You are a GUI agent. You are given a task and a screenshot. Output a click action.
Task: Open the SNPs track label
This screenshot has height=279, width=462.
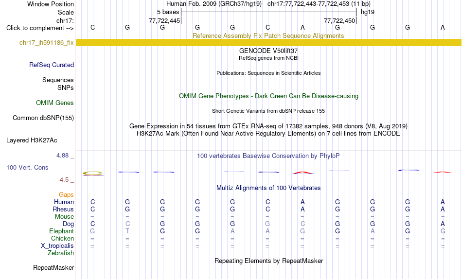pos(66,87)
